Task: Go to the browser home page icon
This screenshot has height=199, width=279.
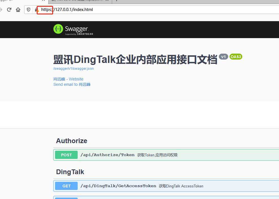Action: (x=18, y=10)
